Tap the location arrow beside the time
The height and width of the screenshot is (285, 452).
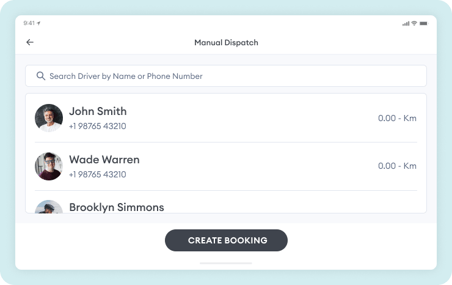[38, 23]
